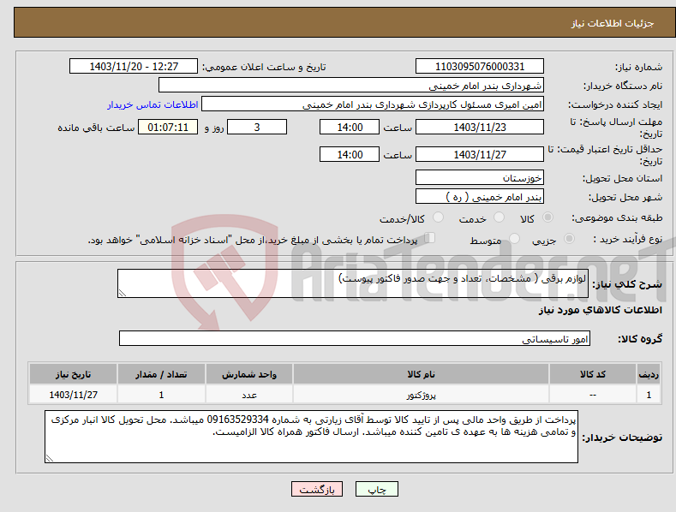Click the نام کالا column header
Screen dimensions: 676x512
(421, 374)
